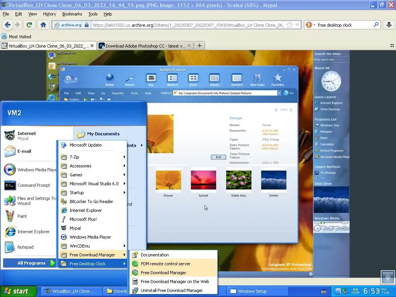396x297 pixels.
Task: Go to next image using the right arrow
Action: [x=291, y=110]
